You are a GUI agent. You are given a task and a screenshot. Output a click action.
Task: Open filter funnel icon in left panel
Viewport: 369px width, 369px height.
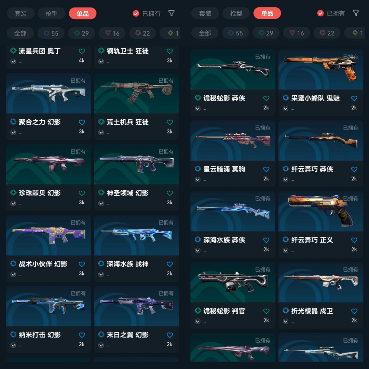pyautogui.click(x=172, y=13)
